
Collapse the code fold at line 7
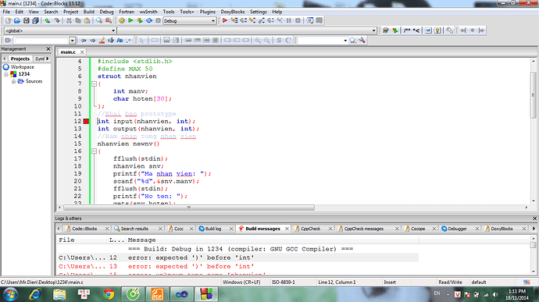(x=94, y=83)
